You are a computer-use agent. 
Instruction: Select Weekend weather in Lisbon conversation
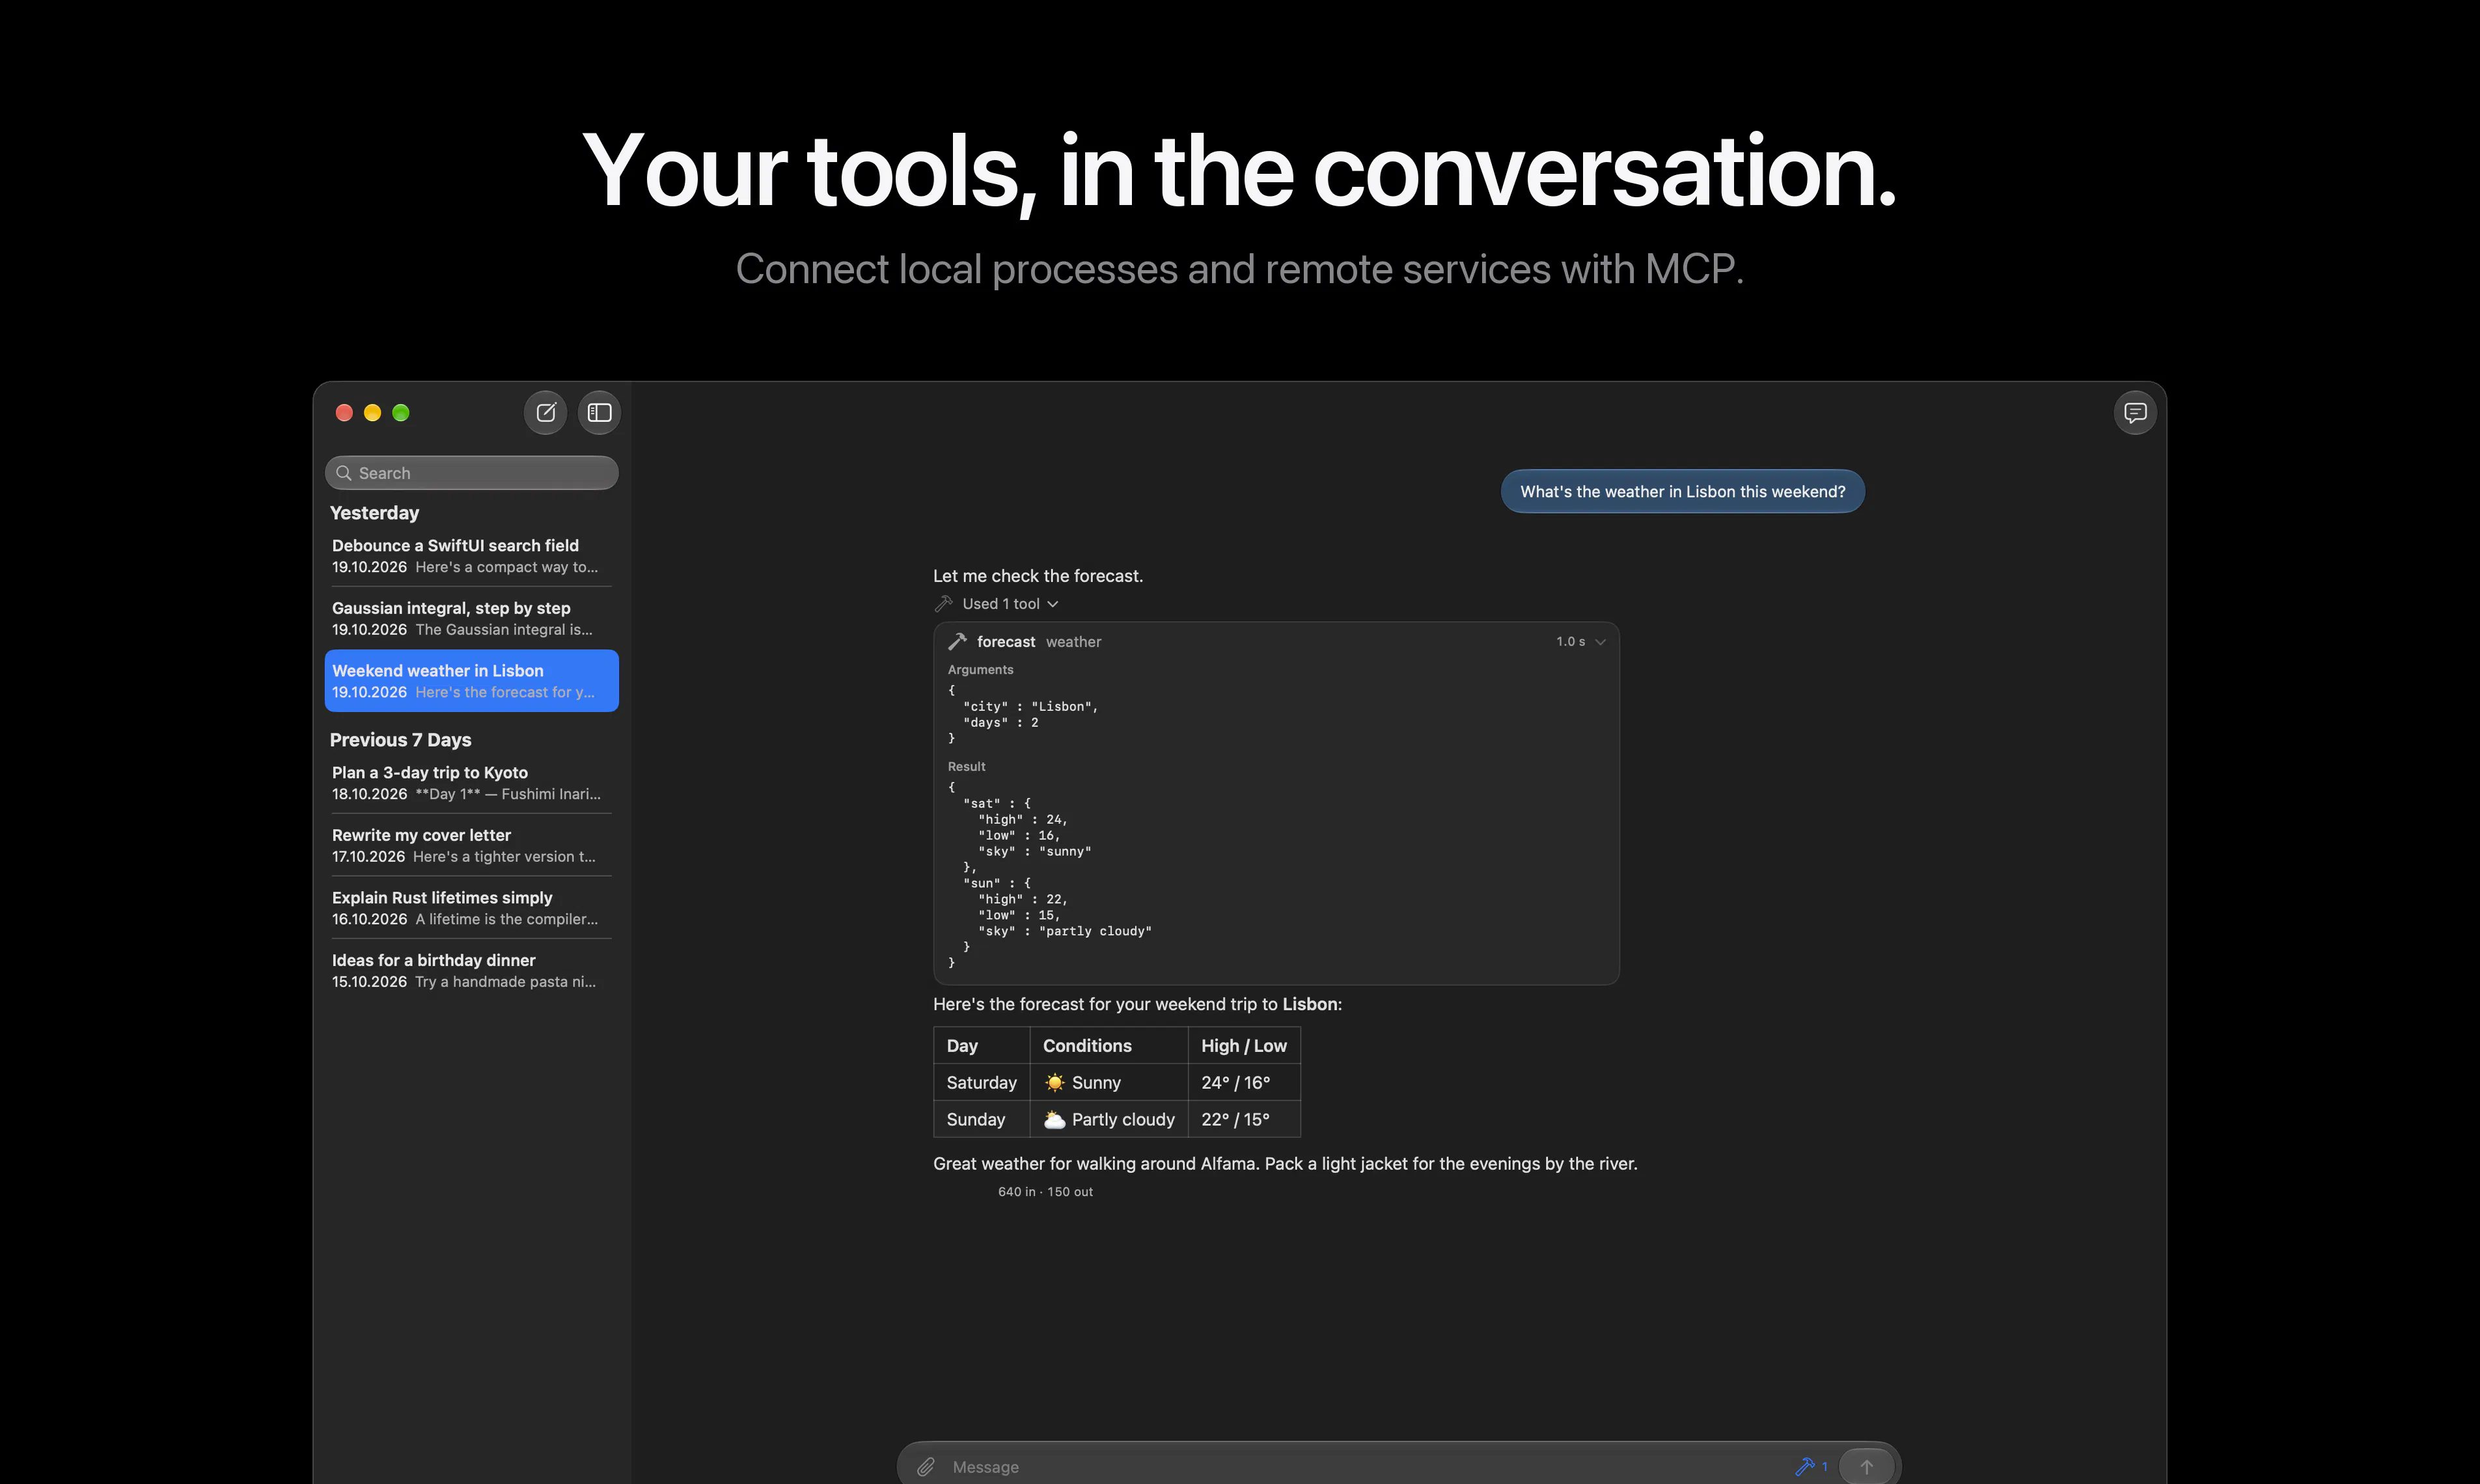(x=472, y=681)
